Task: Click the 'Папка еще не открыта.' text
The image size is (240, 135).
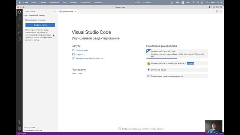Action: pyautogui.click(x=35, y=20)
